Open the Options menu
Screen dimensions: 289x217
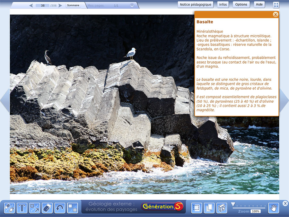coord(241,4)
